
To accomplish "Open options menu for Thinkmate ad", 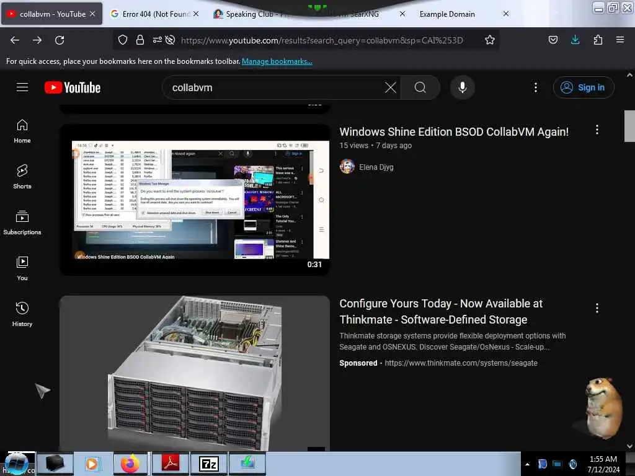I will pyautogui.click(x=597, y=308).
